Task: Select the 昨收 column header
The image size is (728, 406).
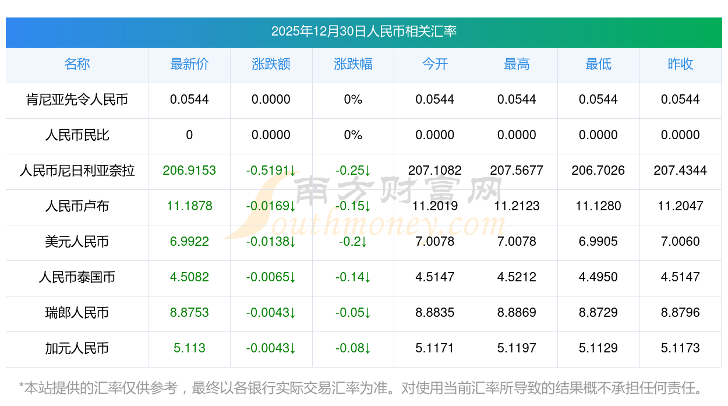Action: click(680, 64)
